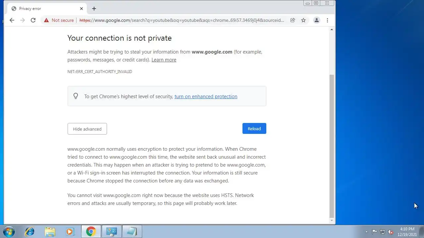Open the 4:10 PM clock and date
424x238 pixels.
(x=407, y=232)
